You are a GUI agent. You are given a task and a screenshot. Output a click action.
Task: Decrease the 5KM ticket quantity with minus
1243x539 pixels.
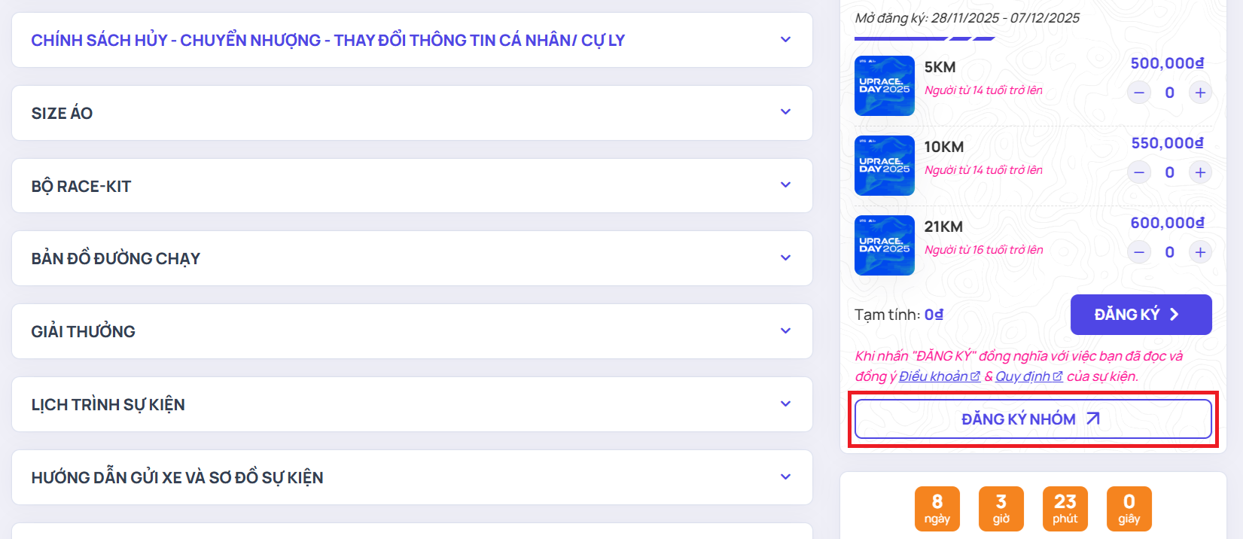(x=1139, y=93)
